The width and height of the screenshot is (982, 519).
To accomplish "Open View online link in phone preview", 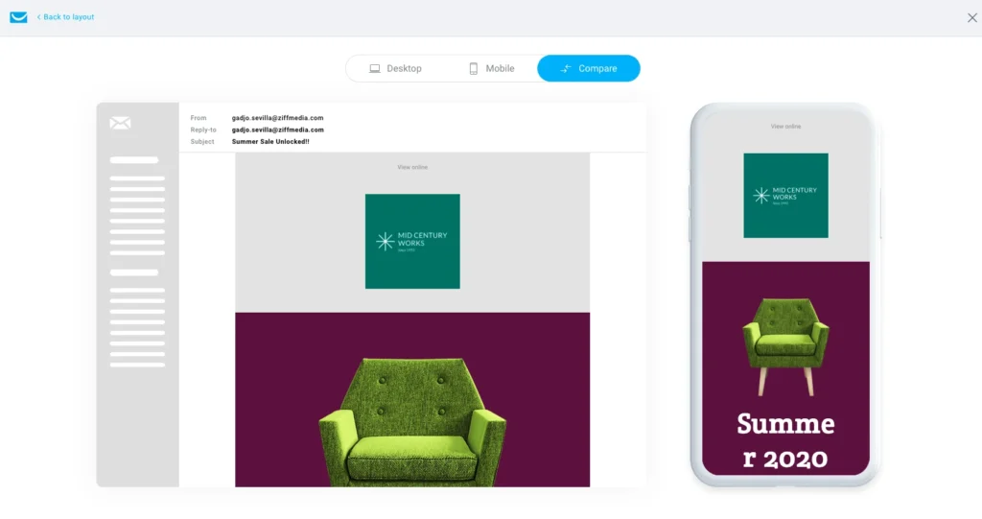I will coord(785,127).
